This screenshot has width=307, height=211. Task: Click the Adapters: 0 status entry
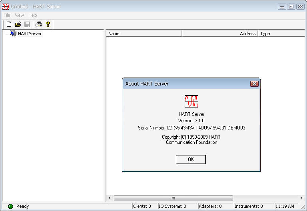pos(215,206)
